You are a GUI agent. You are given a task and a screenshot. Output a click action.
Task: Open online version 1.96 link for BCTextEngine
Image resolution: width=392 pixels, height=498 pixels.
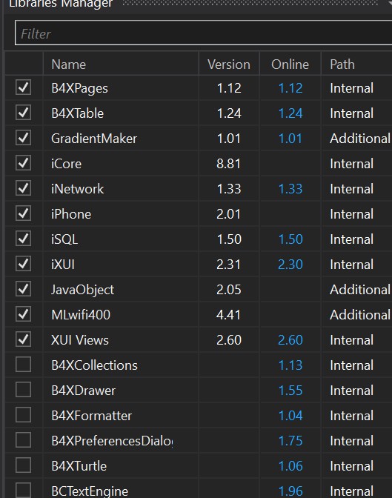[x=290, y=491]
